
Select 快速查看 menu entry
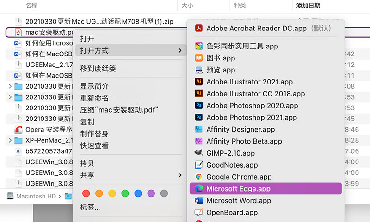pyautogui.click(x=131, y=145)
